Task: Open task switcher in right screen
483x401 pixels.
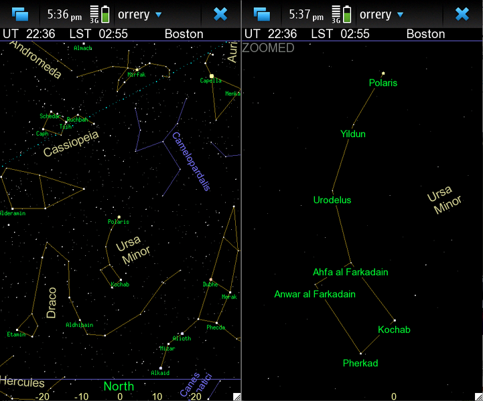Action: (262, 14)
